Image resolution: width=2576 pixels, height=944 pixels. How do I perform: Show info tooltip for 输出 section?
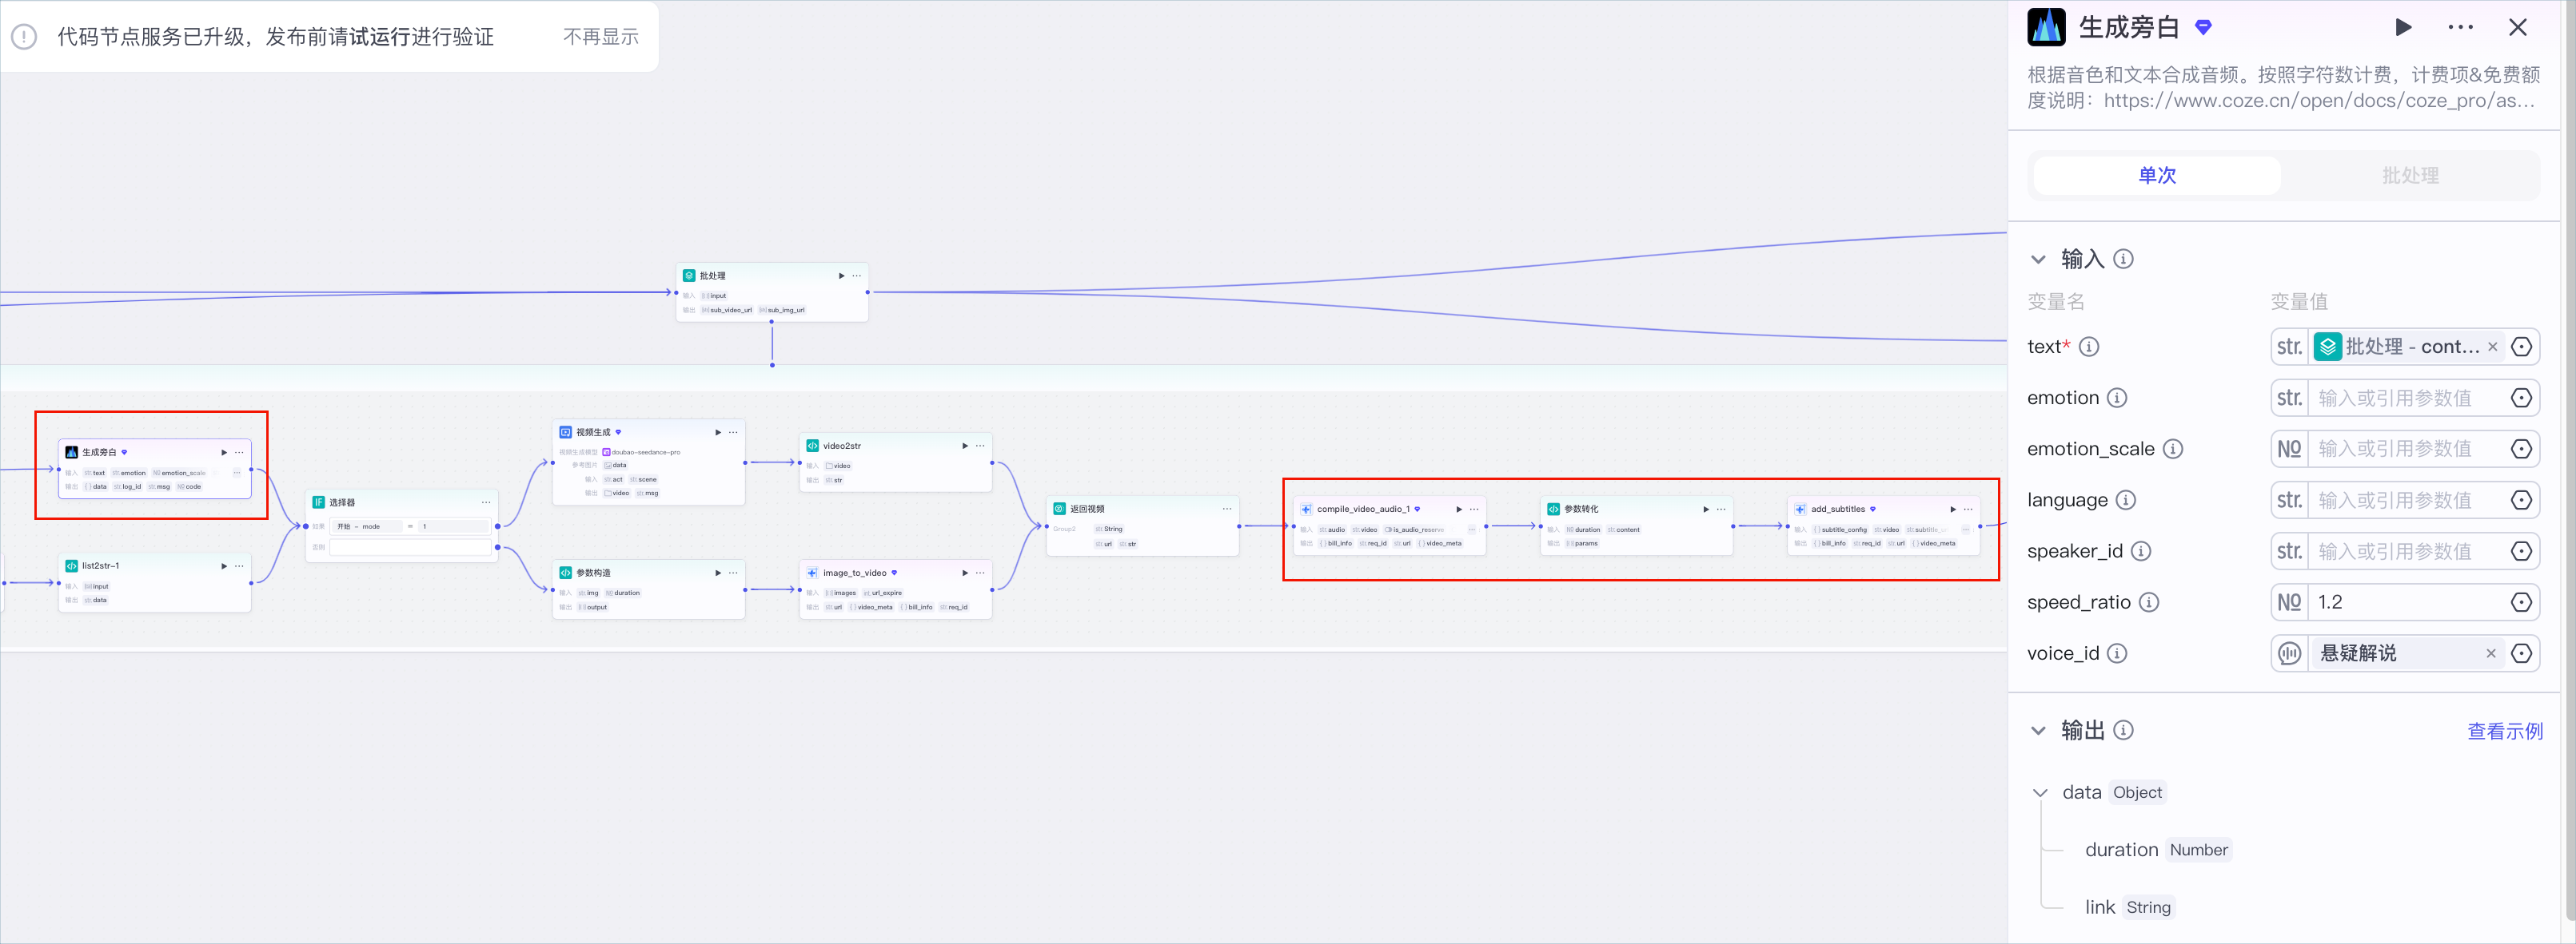(2123, 730)
